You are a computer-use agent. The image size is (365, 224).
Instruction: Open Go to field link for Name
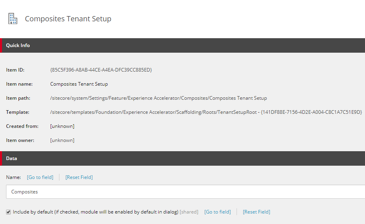pos(40,177)
